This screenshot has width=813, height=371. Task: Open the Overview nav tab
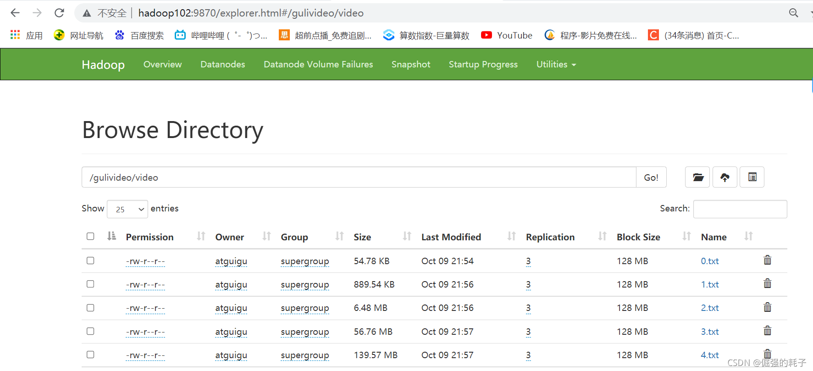(162, 65)
